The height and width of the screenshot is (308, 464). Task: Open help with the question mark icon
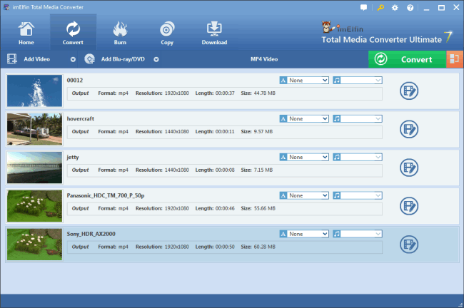(x=410, y=8)
